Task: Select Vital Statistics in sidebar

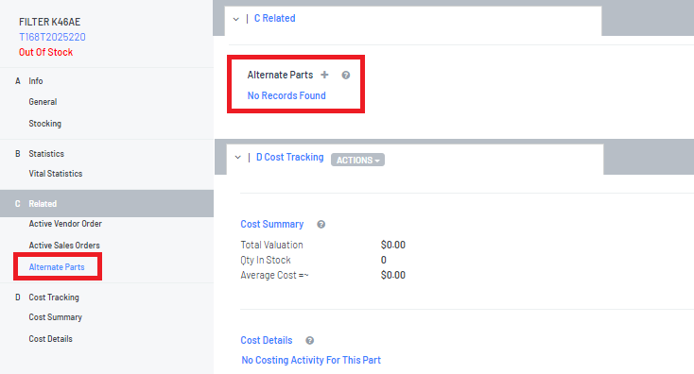Action: (56, 173)
